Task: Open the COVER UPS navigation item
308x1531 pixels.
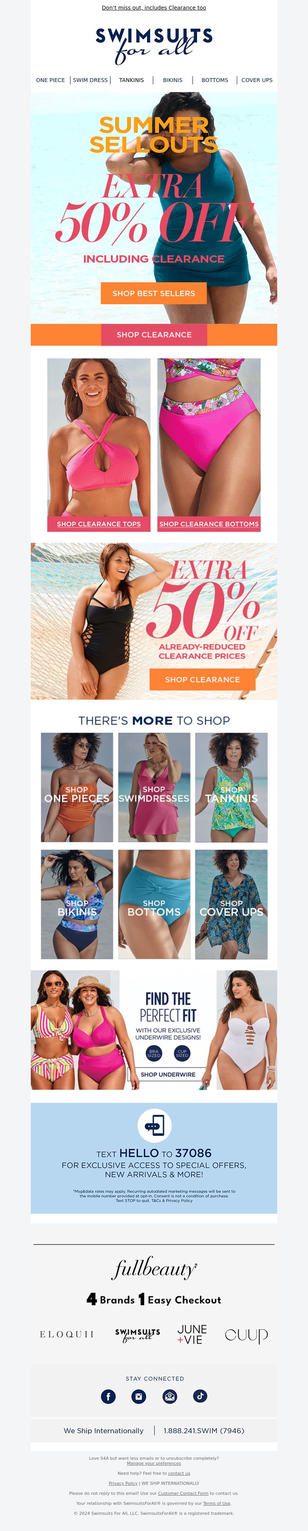Action: (257, 80)
